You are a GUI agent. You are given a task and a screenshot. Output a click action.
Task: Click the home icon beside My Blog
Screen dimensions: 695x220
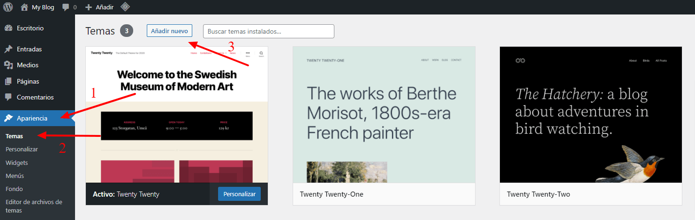coord(24,7)
